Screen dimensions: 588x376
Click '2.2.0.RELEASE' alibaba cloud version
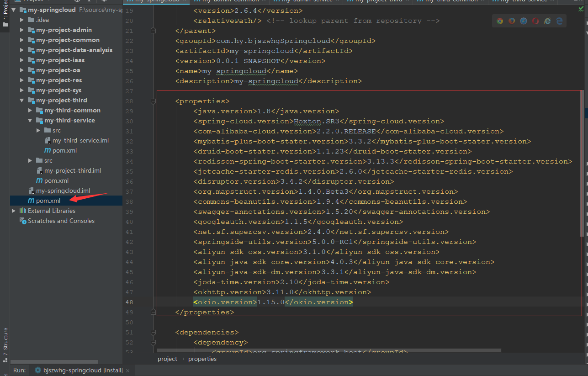(346, 132)
